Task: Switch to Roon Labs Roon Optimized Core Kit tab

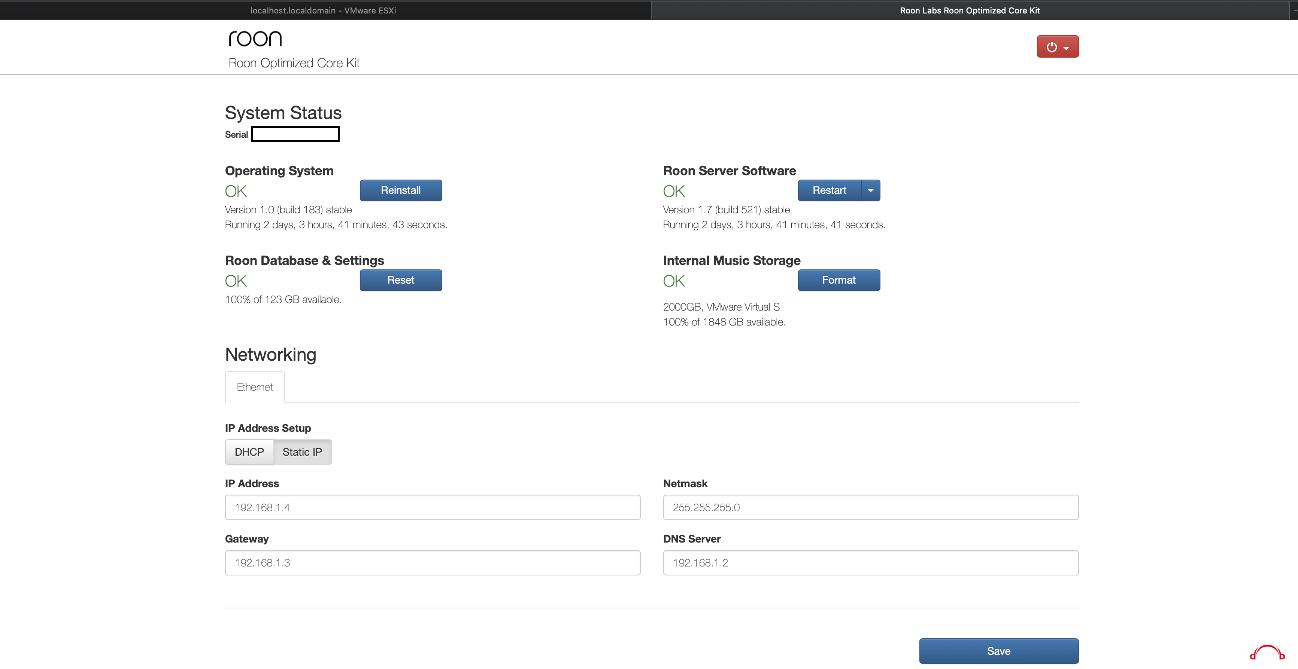Action: coord(970,10)
